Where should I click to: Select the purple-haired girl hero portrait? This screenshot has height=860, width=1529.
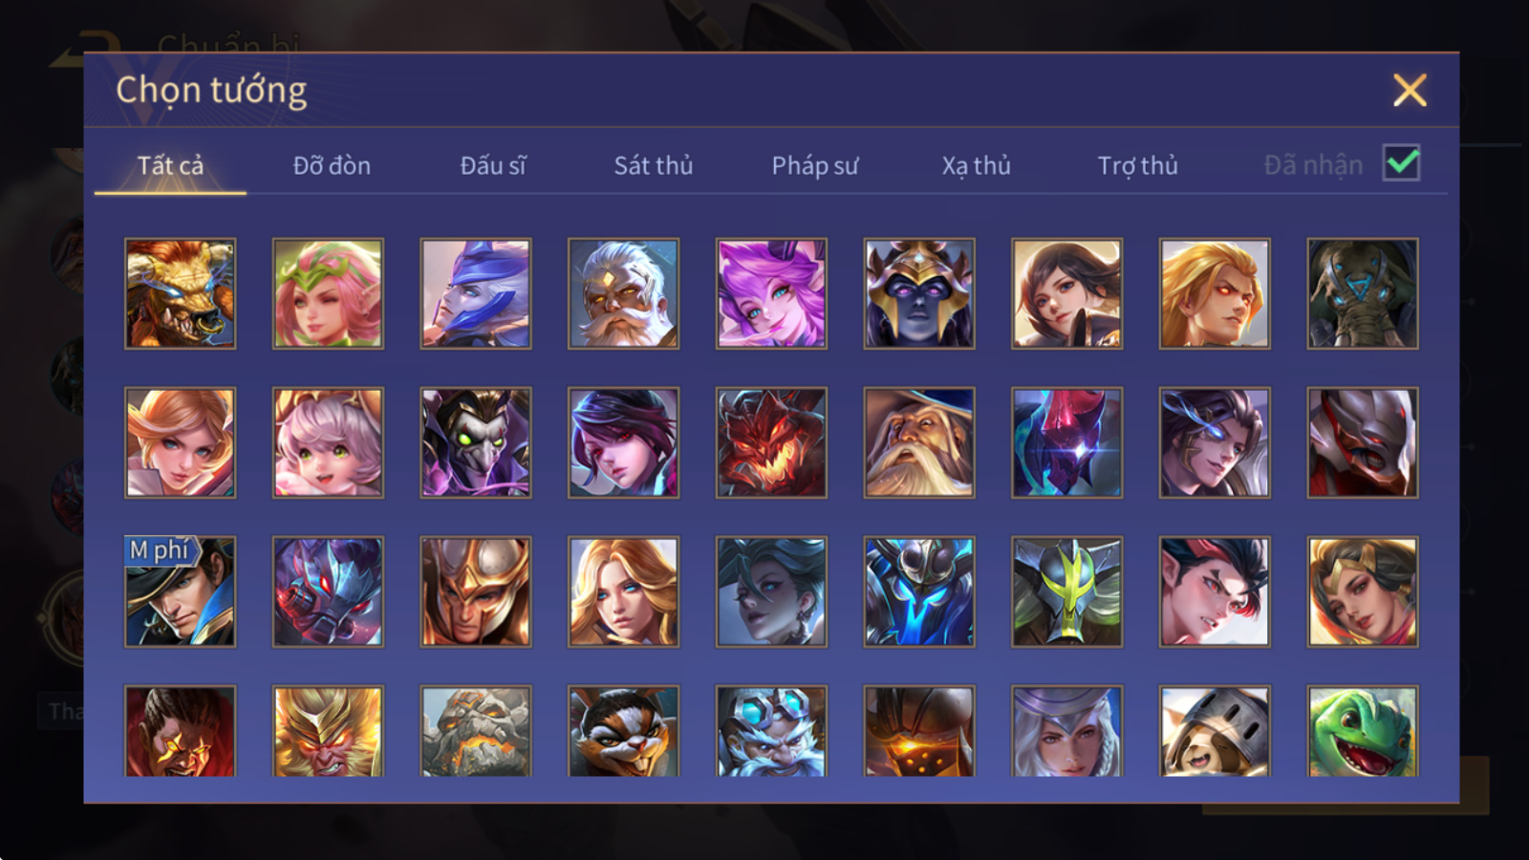[x=771, y=293]
